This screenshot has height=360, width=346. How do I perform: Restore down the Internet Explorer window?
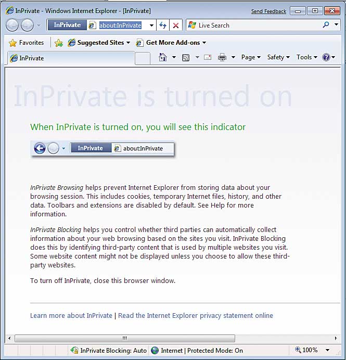tap(315, 11)
